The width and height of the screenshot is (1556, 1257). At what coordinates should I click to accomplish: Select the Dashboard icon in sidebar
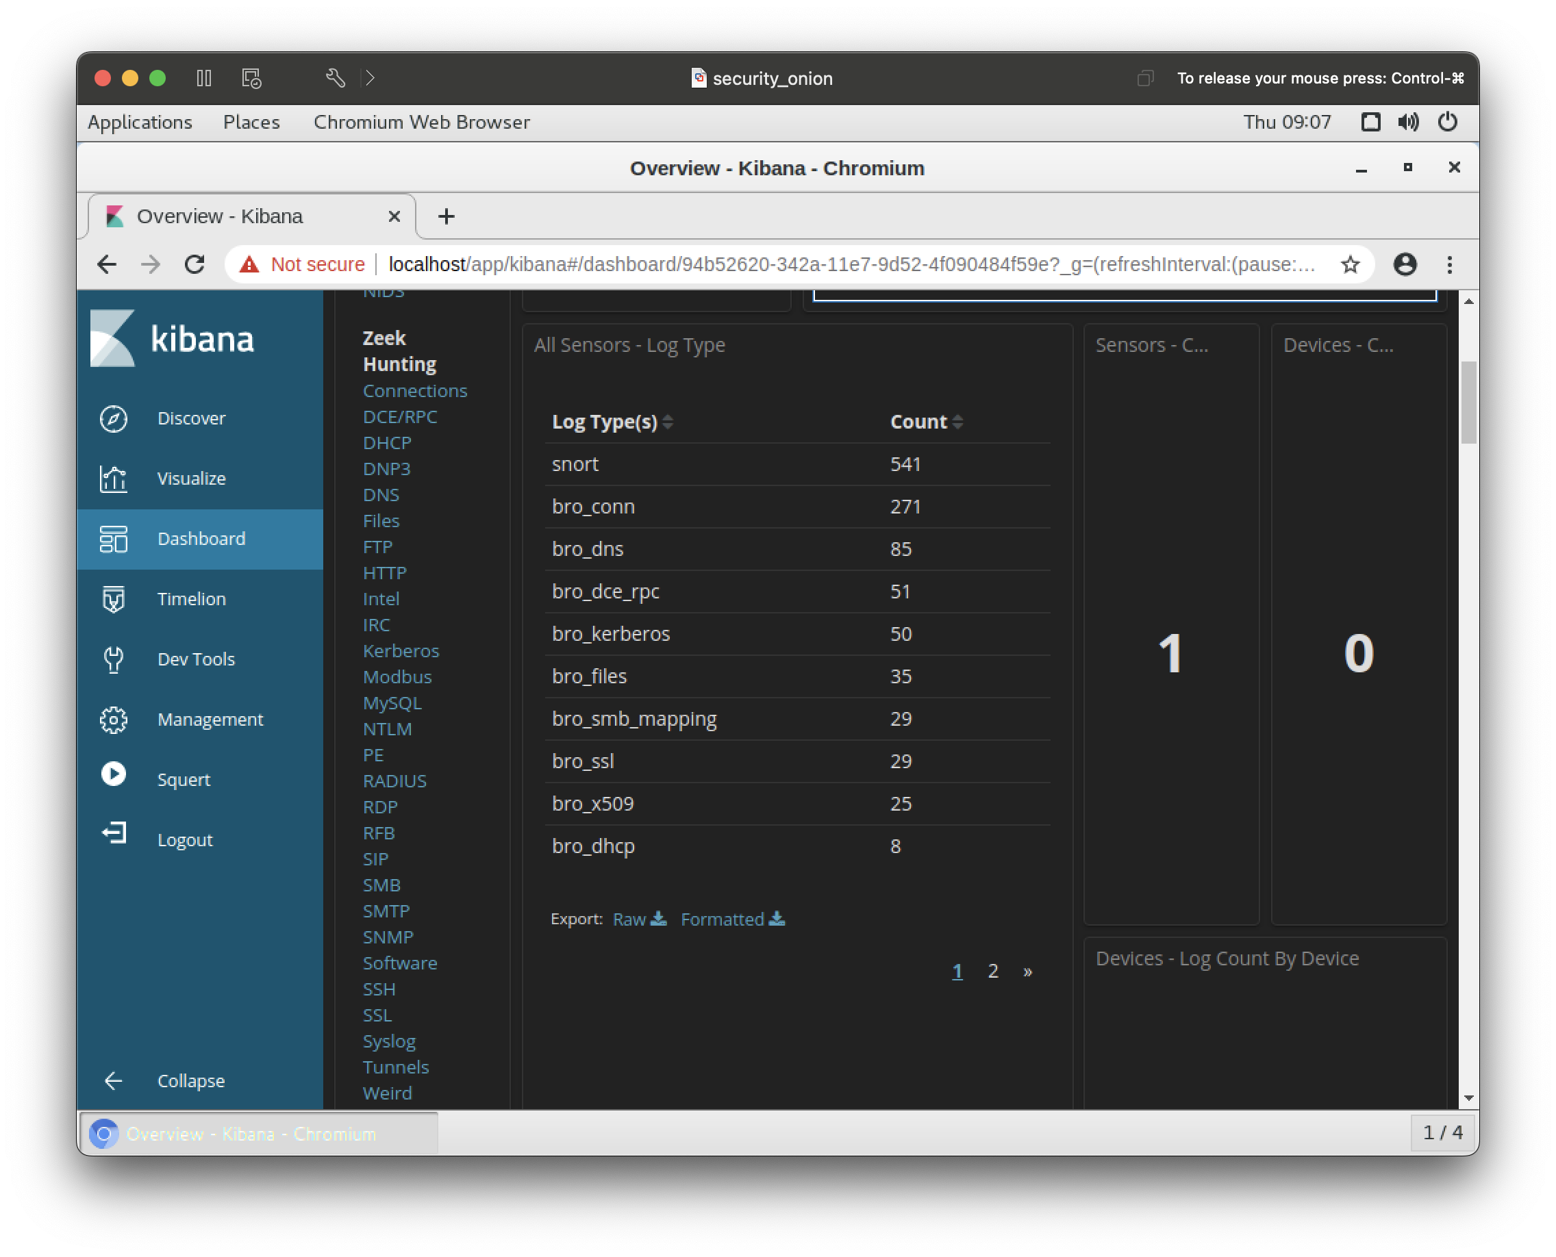coord(114,539)
